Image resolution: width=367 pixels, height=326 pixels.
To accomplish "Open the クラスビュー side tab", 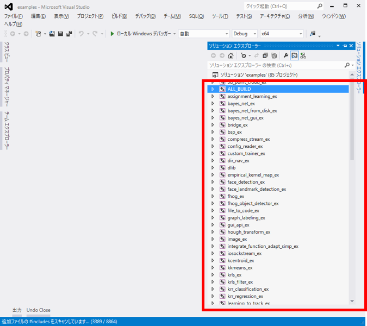I will pos(7,52).
